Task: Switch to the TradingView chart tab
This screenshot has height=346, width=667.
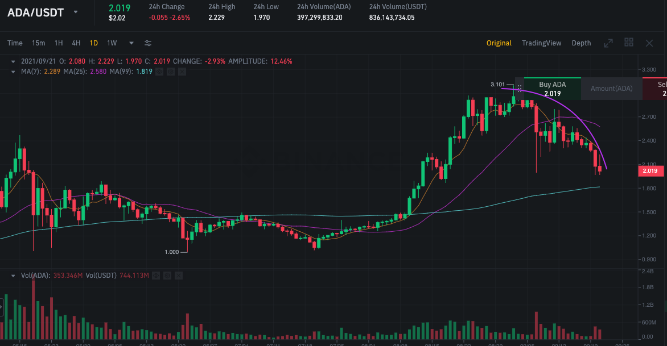Action: 541,43
